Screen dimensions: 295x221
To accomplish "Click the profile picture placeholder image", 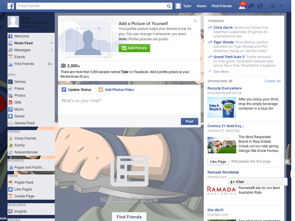I will 88,38.
